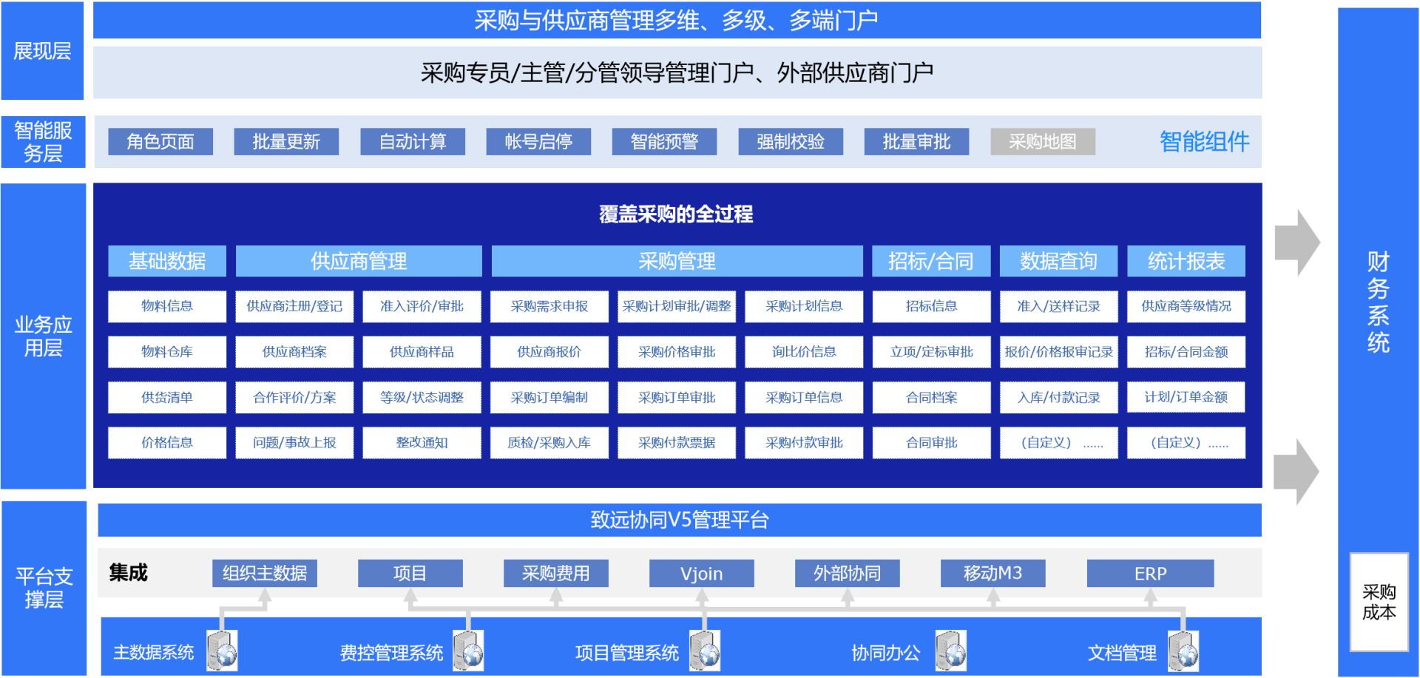The image size is (1420, 678).
Task: Open the 供应商注册/登记 module box
Action: click(x=294, y=306)
